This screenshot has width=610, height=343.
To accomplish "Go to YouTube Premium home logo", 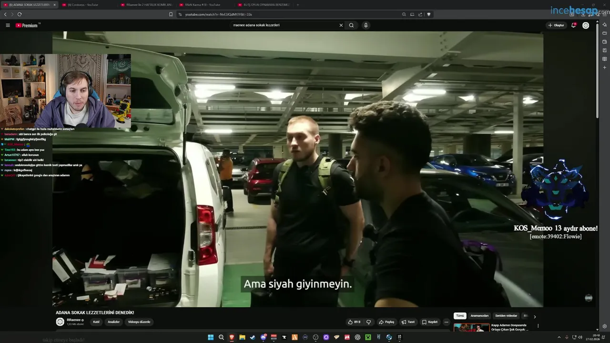I will pos(27,25).
